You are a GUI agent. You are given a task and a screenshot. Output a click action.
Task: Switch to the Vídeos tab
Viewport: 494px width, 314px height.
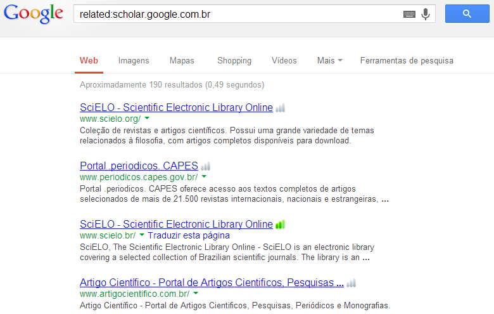click(x=284, y=61)
